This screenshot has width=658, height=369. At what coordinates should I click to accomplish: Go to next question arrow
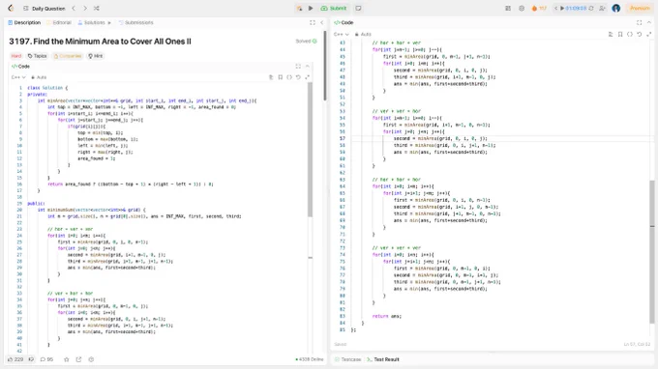[85, 9]
